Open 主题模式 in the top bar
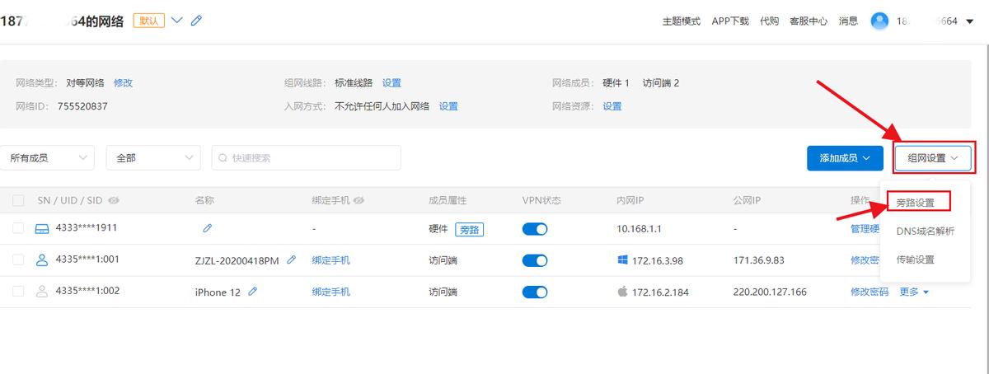This screenshot has width=989, height=374. (x=682, y=21)
